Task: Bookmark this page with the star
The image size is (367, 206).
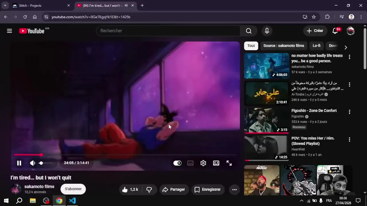Action: pyautogui.click(x=314, y=17)
